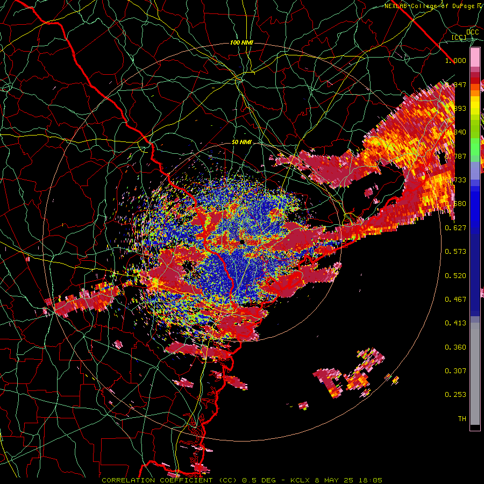Click the "CORRELATION COEFFICIENT" title text
Screen dimensions: 484x484
157,480
